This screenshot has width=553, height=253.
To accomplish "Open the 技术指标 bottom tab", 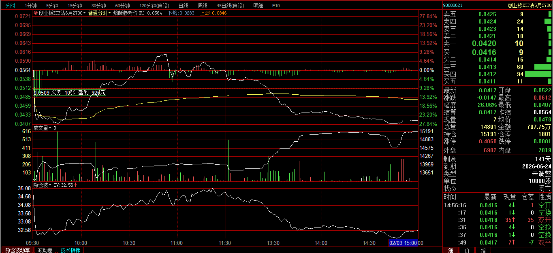I will tap(70, 250).
